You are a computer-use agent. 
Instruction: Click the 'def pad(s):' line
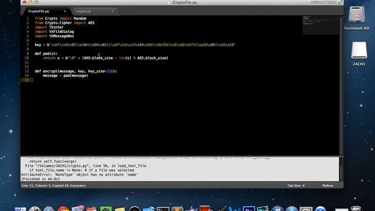(46, 53)
